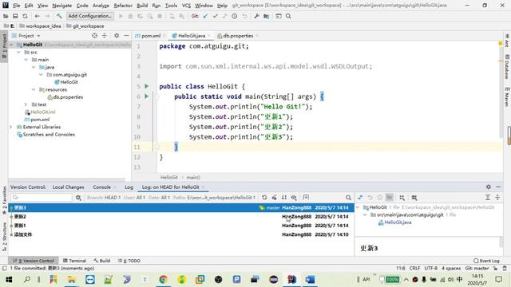The width and height of the screenshot is (511, 287).
Task: Run main method via gutter arrow on line 6
Action: 147,96
